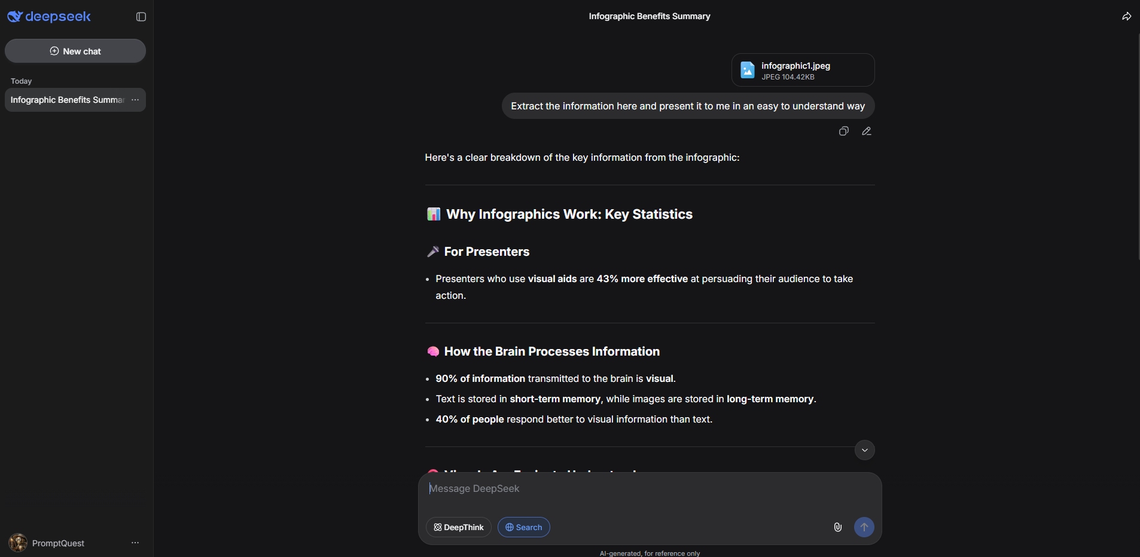1140x557 pixels.
Task: Click the conversation title at top
Action: [649, 16]
